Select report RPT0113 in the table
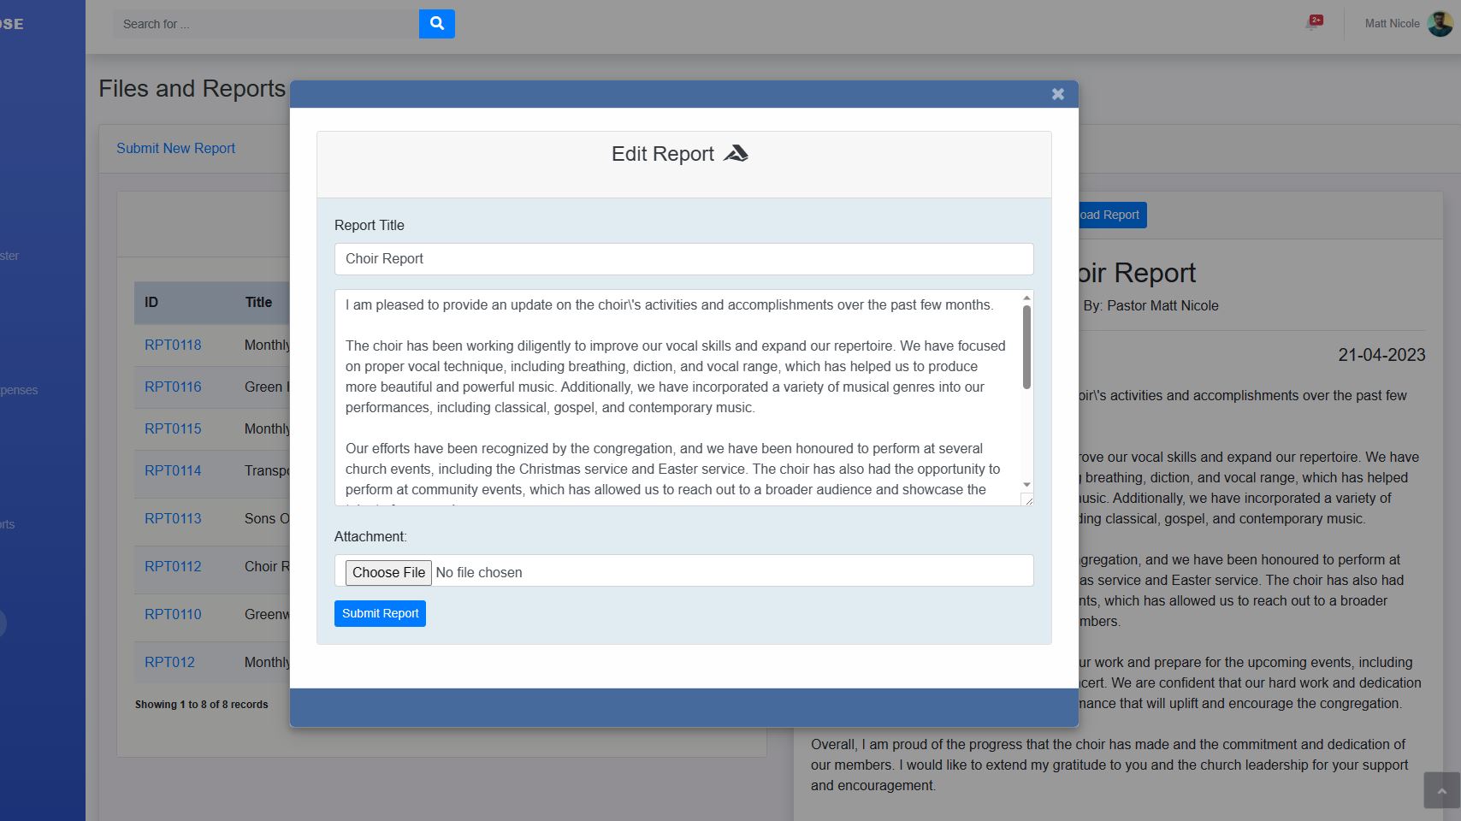Screen dimensions: 1461x821 [173, 518]
